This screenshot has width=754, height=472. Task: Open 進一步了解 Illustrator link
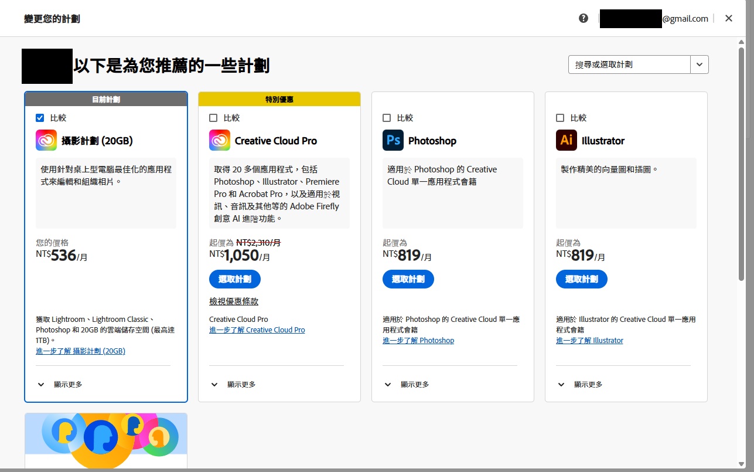[589, 341]
